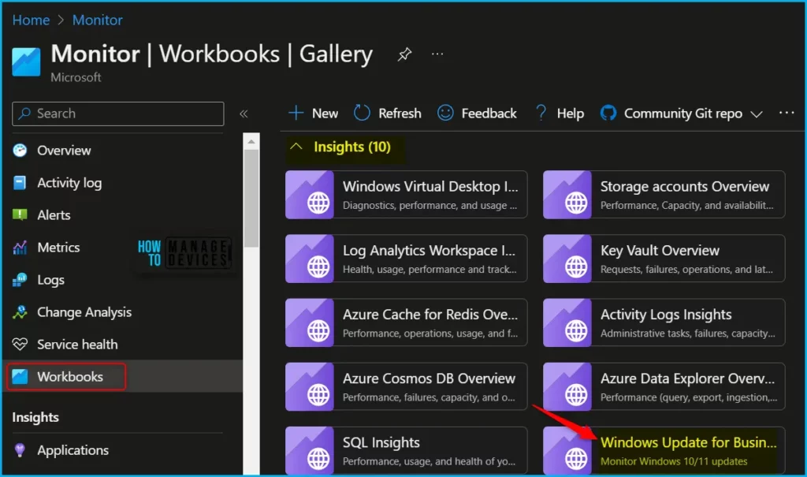Click the Activity log icon

[20, 183]
